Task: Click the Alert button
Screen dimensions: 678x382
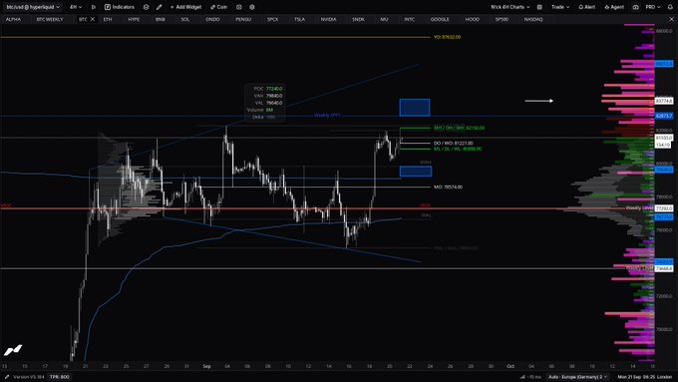Action: (x=586, y=7)
